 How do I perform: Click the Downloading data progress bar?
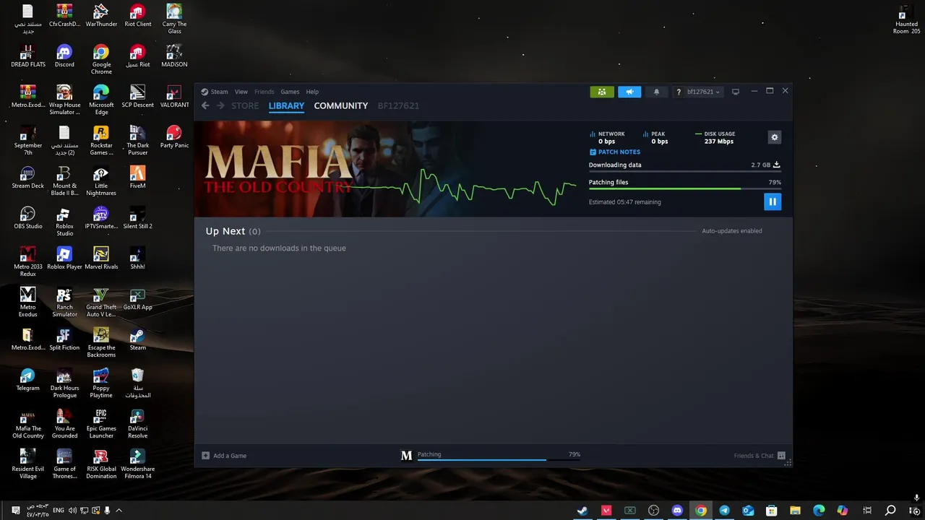pos(684,171)
